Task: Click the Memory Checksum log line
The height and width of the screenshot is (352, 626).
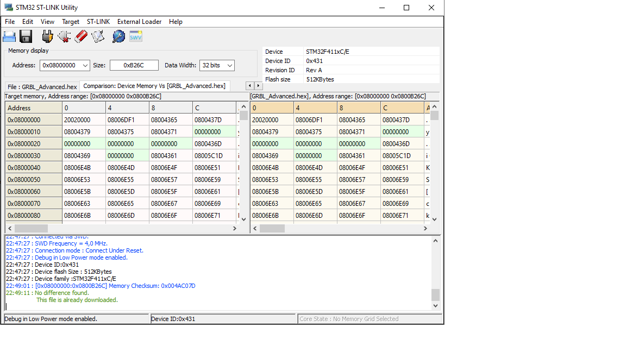Action: click(x=101, y=286)
